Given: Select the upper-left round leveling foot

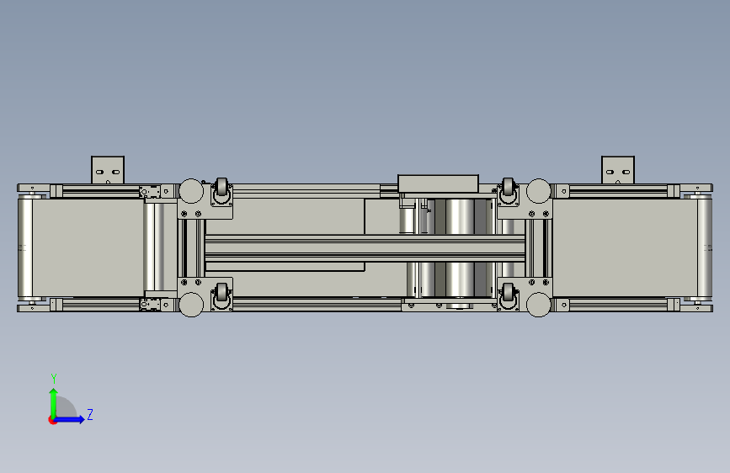Looking at the screenshot, I should click(x=191, y=191).
